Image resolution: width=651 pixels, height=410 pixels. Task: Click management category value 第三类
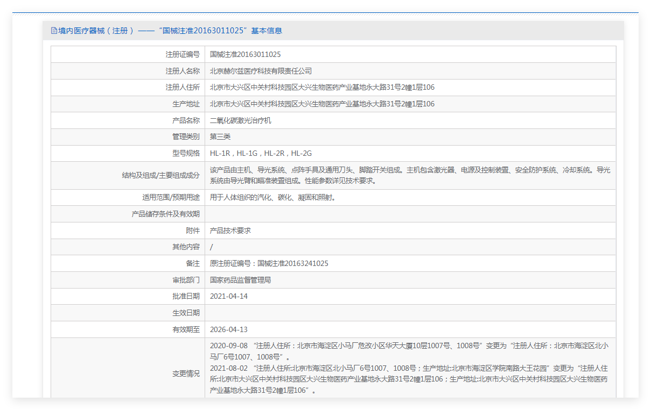coord(220,136)
